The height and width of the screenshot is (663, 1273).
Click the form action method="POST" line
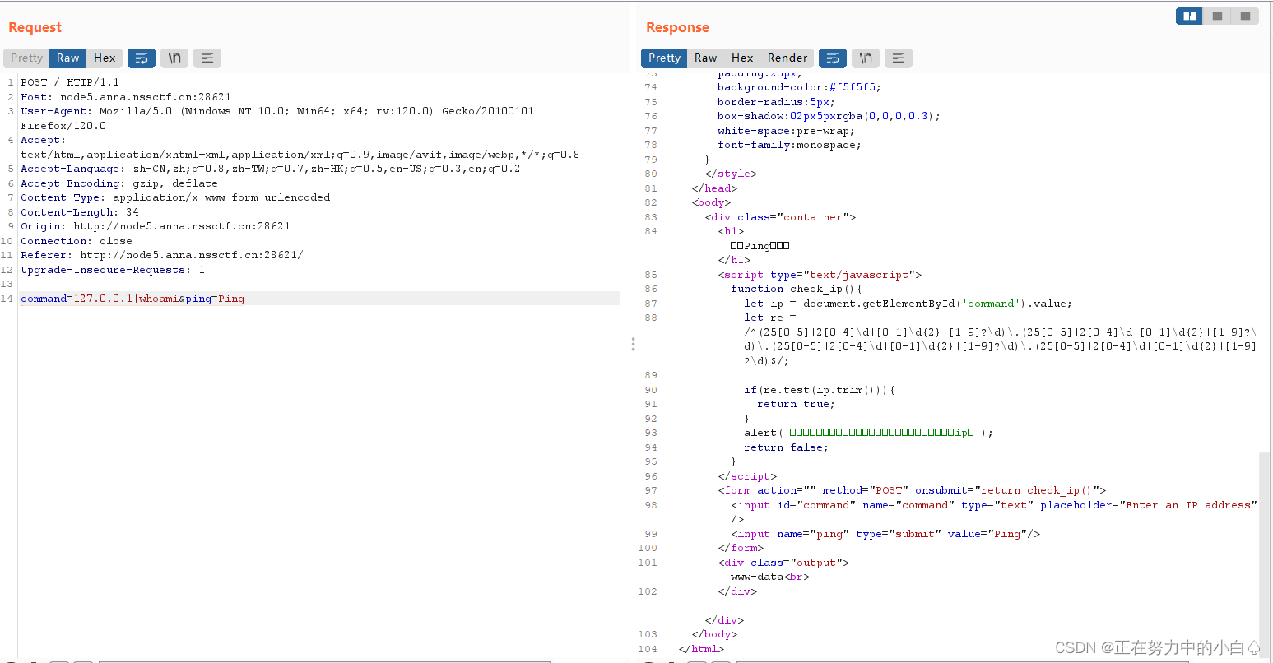coord(912,490)
